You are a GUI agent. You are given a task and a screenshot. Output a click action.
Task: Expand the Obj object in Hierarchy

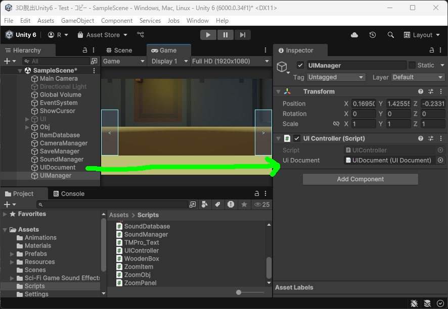pos(27,127)
